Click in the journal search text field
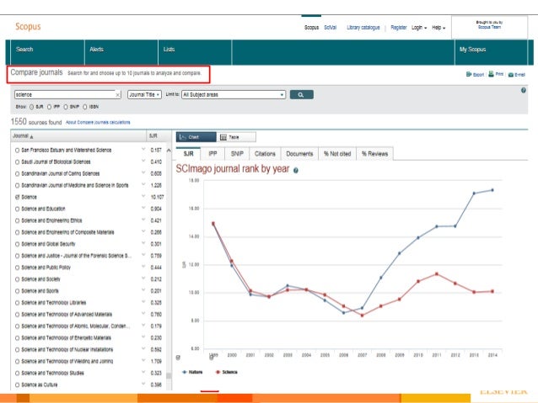The height and width of the screenshot is (403, 538). [x=63, y=95]
